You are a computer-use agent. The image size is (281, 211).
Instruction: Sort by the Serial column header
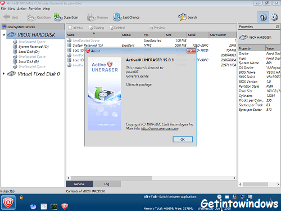(198, 35)
